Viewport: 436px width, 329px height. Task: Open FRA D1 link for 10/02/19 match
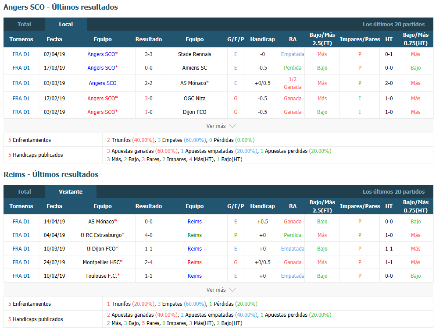click(21, 276)
